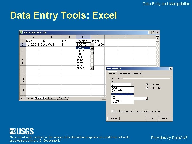Close the Data Validation dialog

click(x=170, y=69)
